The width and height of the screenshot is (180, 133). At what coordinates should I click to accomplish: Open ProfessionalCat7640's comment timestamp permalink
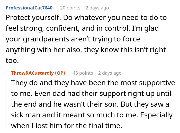97,8
